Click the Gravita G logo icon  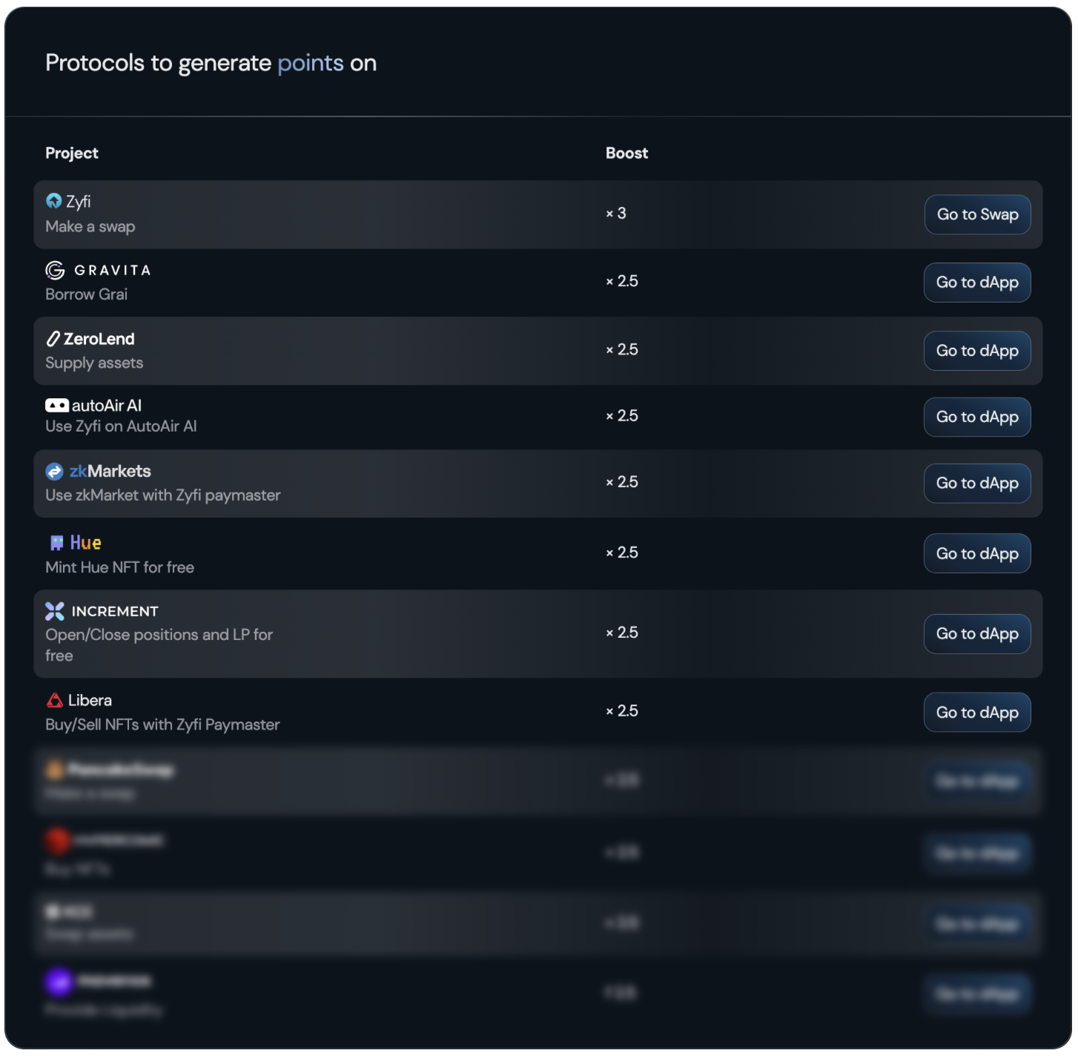click(55, 270)
